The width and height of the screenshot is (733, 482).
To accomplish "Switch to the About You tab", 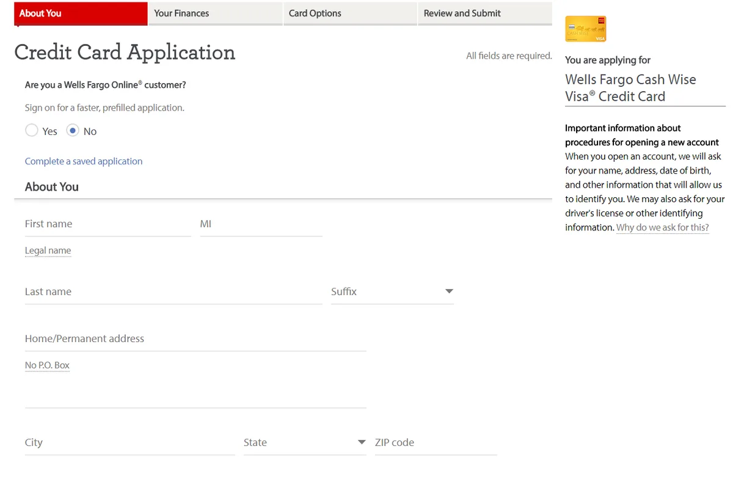I will pos(81,13).
